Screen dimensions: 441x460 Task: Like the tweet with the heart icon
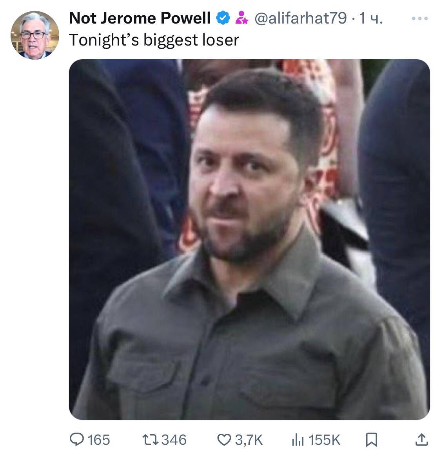click(x=225, y=440)
